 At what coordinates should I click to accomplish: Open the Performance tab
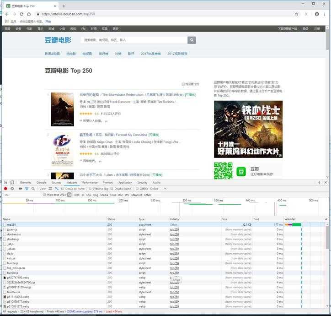point(90,182)
